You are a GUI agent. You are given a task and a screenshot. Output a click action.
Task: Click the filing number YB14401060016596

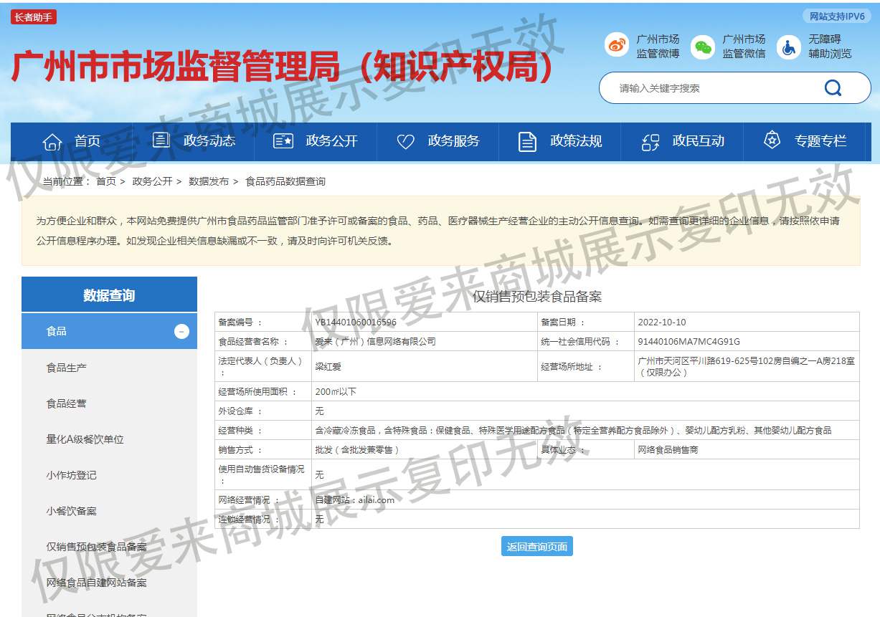click(x=356, y=322)
